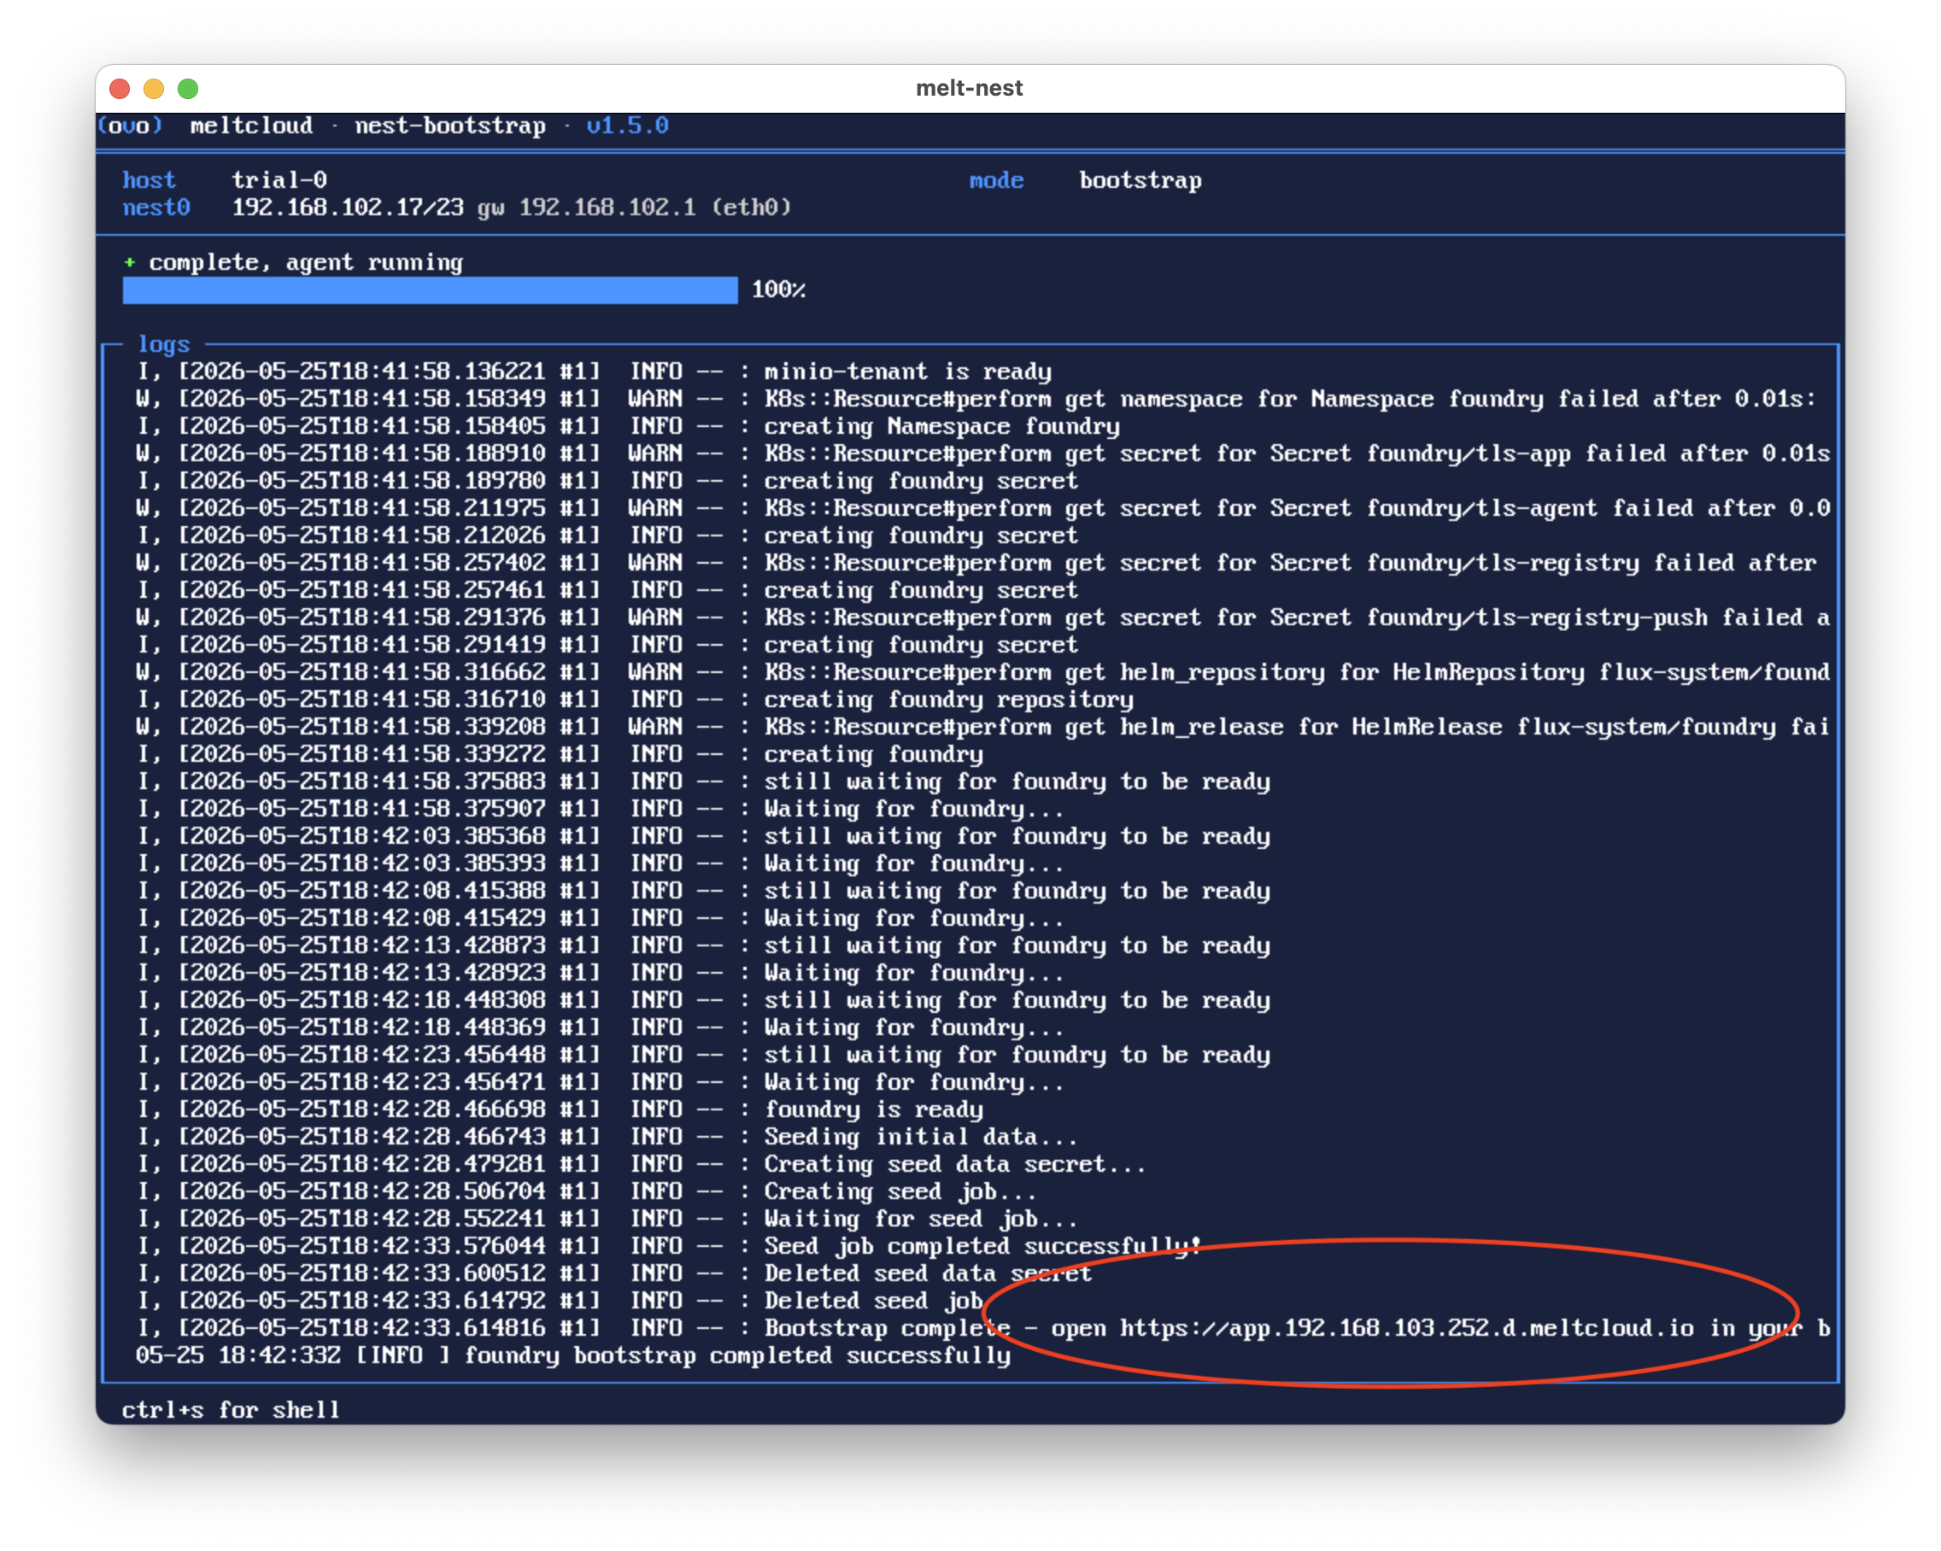The width and height of the screenshot is (1941, 1551).
Task: Click the nest0 label
Action: [156, 207]
